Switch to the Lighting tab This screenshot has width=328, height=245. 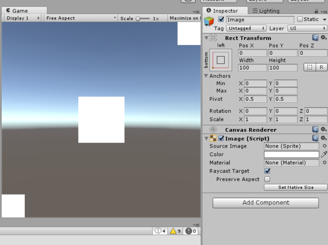point(266,11)
